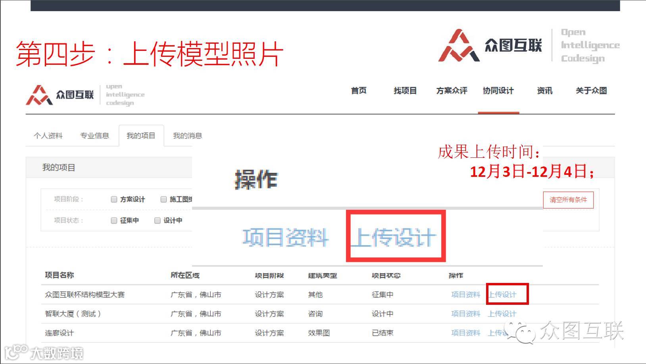Open 项目资料 for 智联大厦（测试）
Screen dimensions: 646x364
click(x=465, y=314)
